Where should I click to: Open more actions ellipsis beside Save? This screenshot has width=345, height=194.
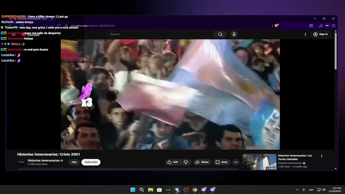click(x=236, y=162)
